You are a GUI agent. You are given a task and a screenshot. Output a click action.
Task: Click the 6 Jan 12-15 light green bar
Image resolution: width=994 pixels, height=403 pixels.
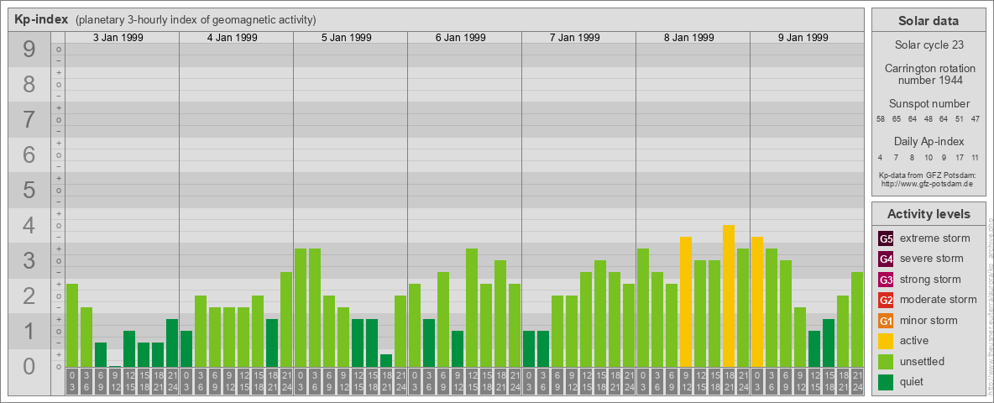tap(472, 307)
